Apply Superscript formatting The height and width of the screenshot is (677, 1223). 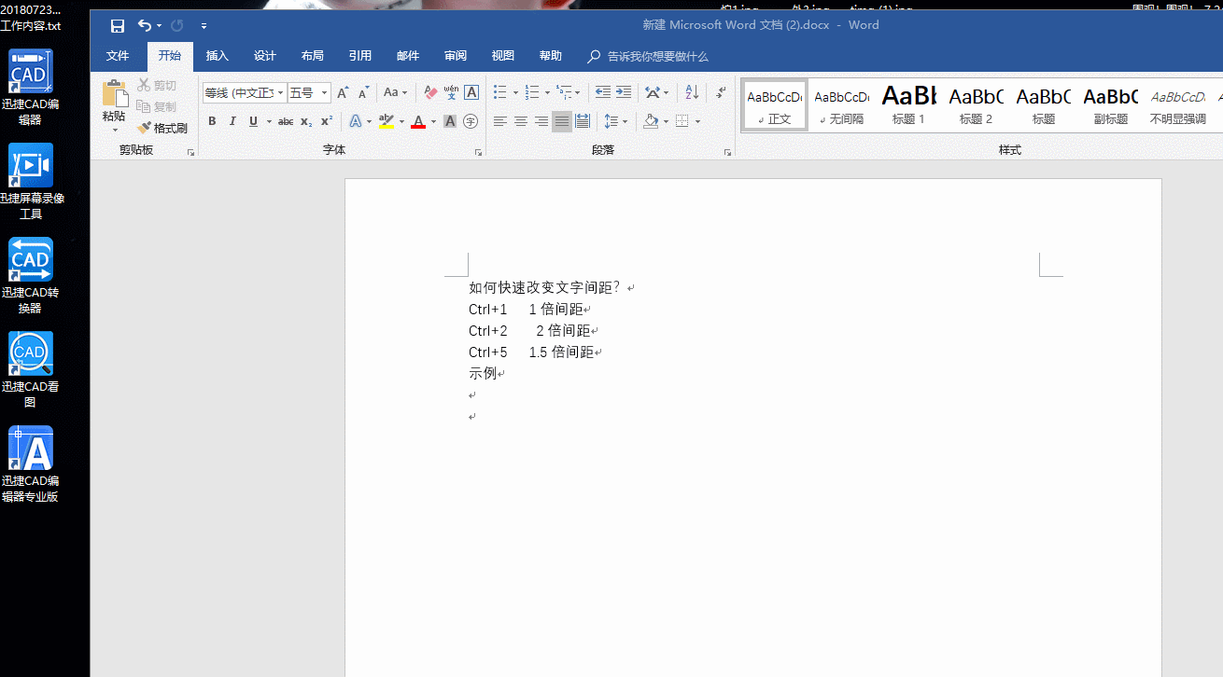[326, 120]
